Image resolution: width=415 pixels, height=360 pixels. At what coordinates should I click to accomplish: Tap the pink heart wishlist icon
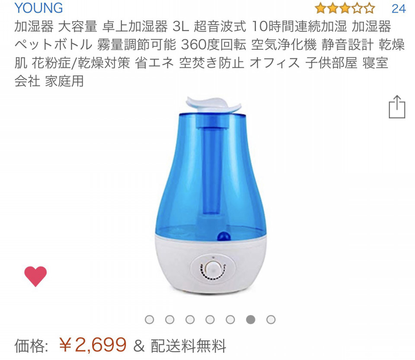tap(35, 277)
